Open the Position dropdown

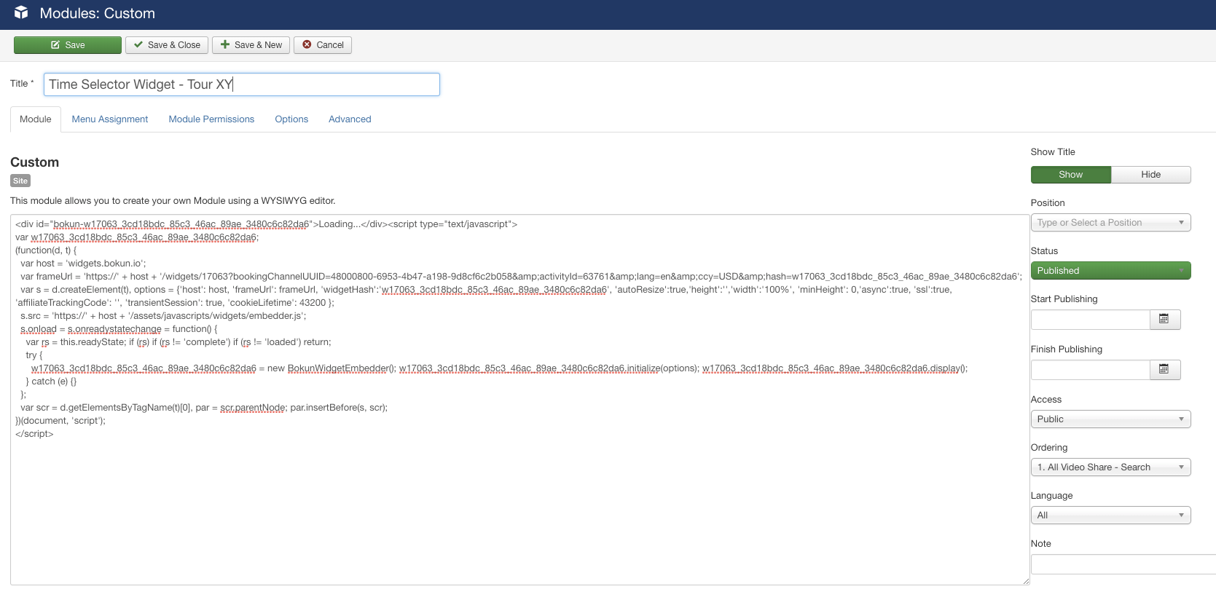[x=1110, y=223]
